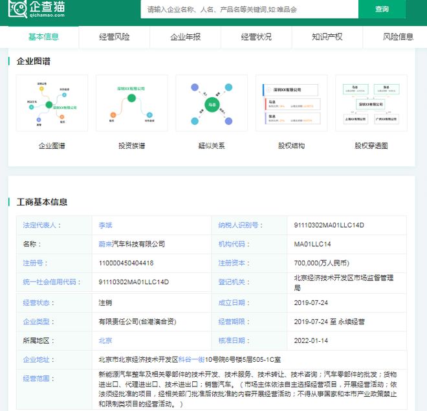This screenshot has height=411, width=427.
Task: Switch to the 经营风险 tab
Action: 115,37
